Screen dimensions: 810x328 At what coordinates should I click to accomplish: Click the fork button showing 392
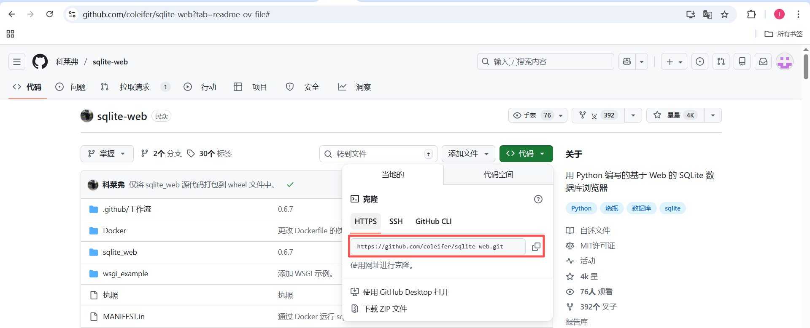click(x=598, y=115)
